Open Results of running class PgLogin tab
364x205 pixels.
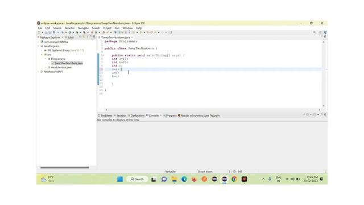[x=198, y=116]
